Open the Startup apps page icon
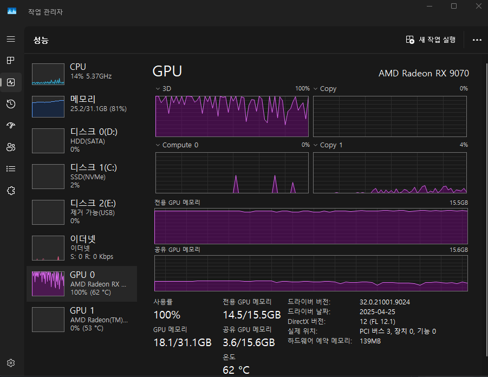This screenshot has height=377, width=488. click(11, 126)
